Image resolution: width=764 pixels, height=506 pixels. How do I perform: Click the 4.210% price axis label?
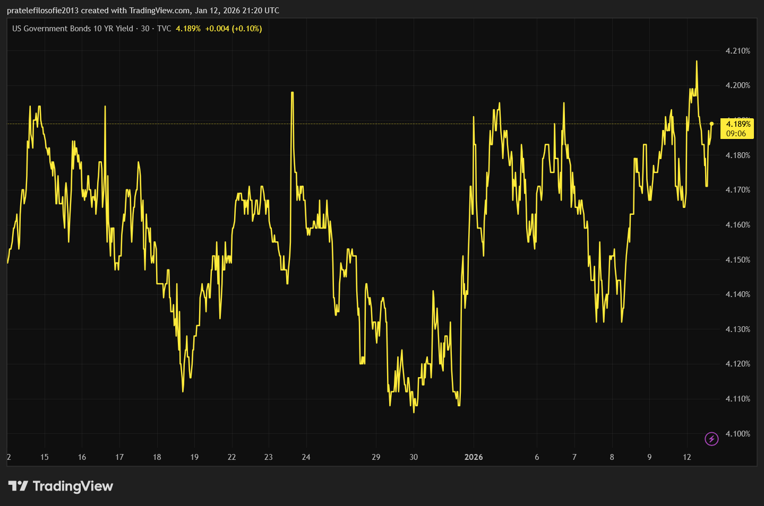(738, 51)
